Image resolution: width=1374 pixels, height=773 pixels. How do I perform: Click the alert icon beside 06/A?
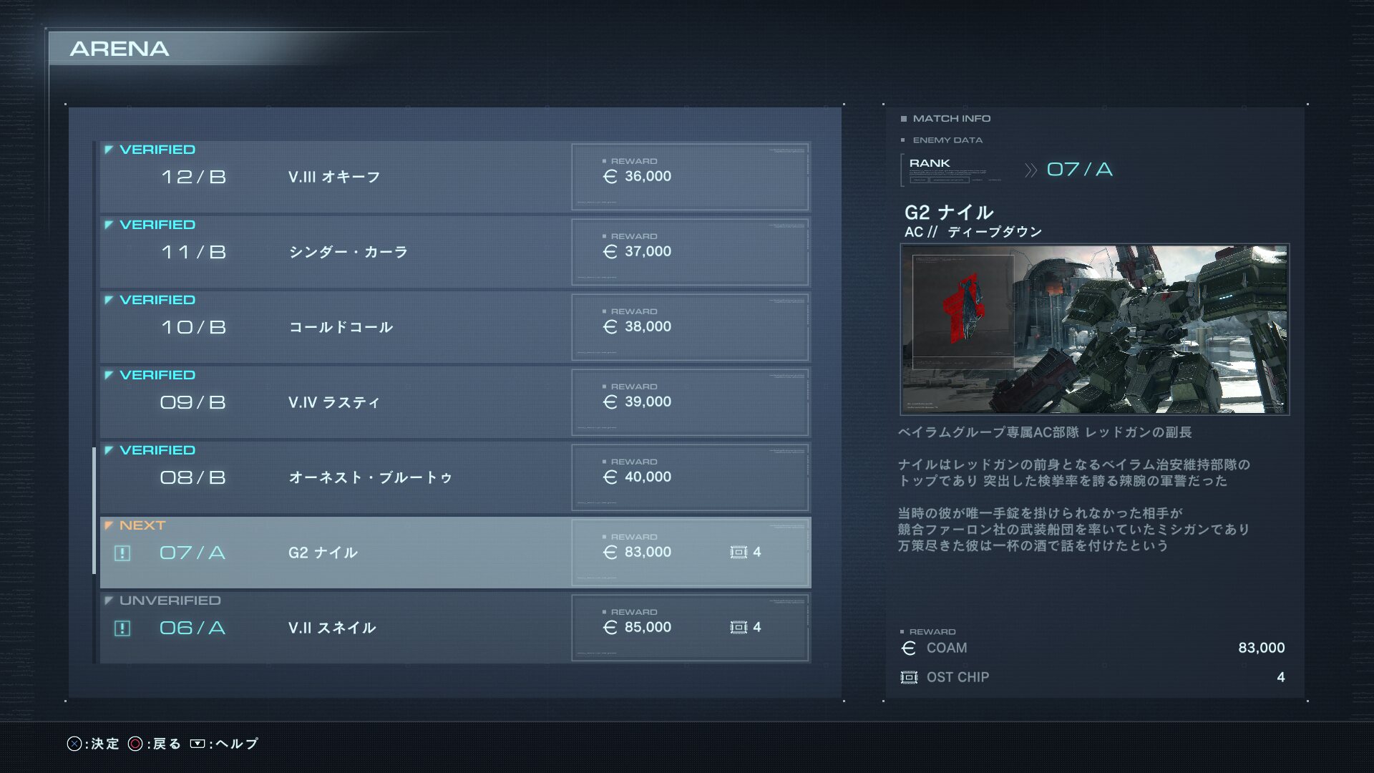[x=122, y=628]
